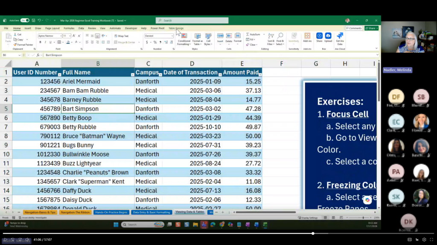The height and width of the screenshot is (245, 437).
Task: Increase font size with larger A
Action: [x=74, y=36]
